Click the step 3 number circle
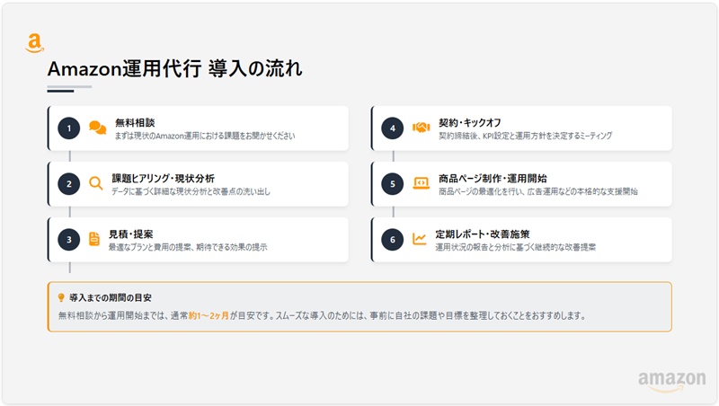Image resolution: width=719 pixels, height=406 pixels. click(x=69, y=240)
